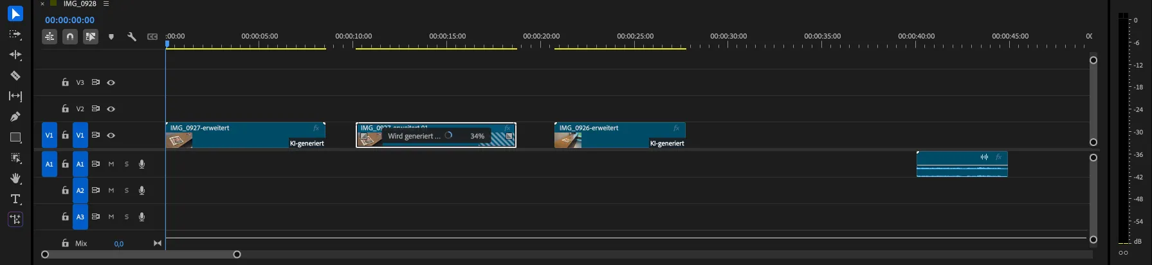Click the Mix track go-to-end icon
The height and width of the screenshot is (265, 1152).
[x=158, y=243]
